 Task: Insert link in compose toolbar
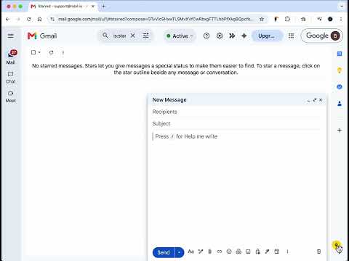pyautogui.click(x=220, y=252)
